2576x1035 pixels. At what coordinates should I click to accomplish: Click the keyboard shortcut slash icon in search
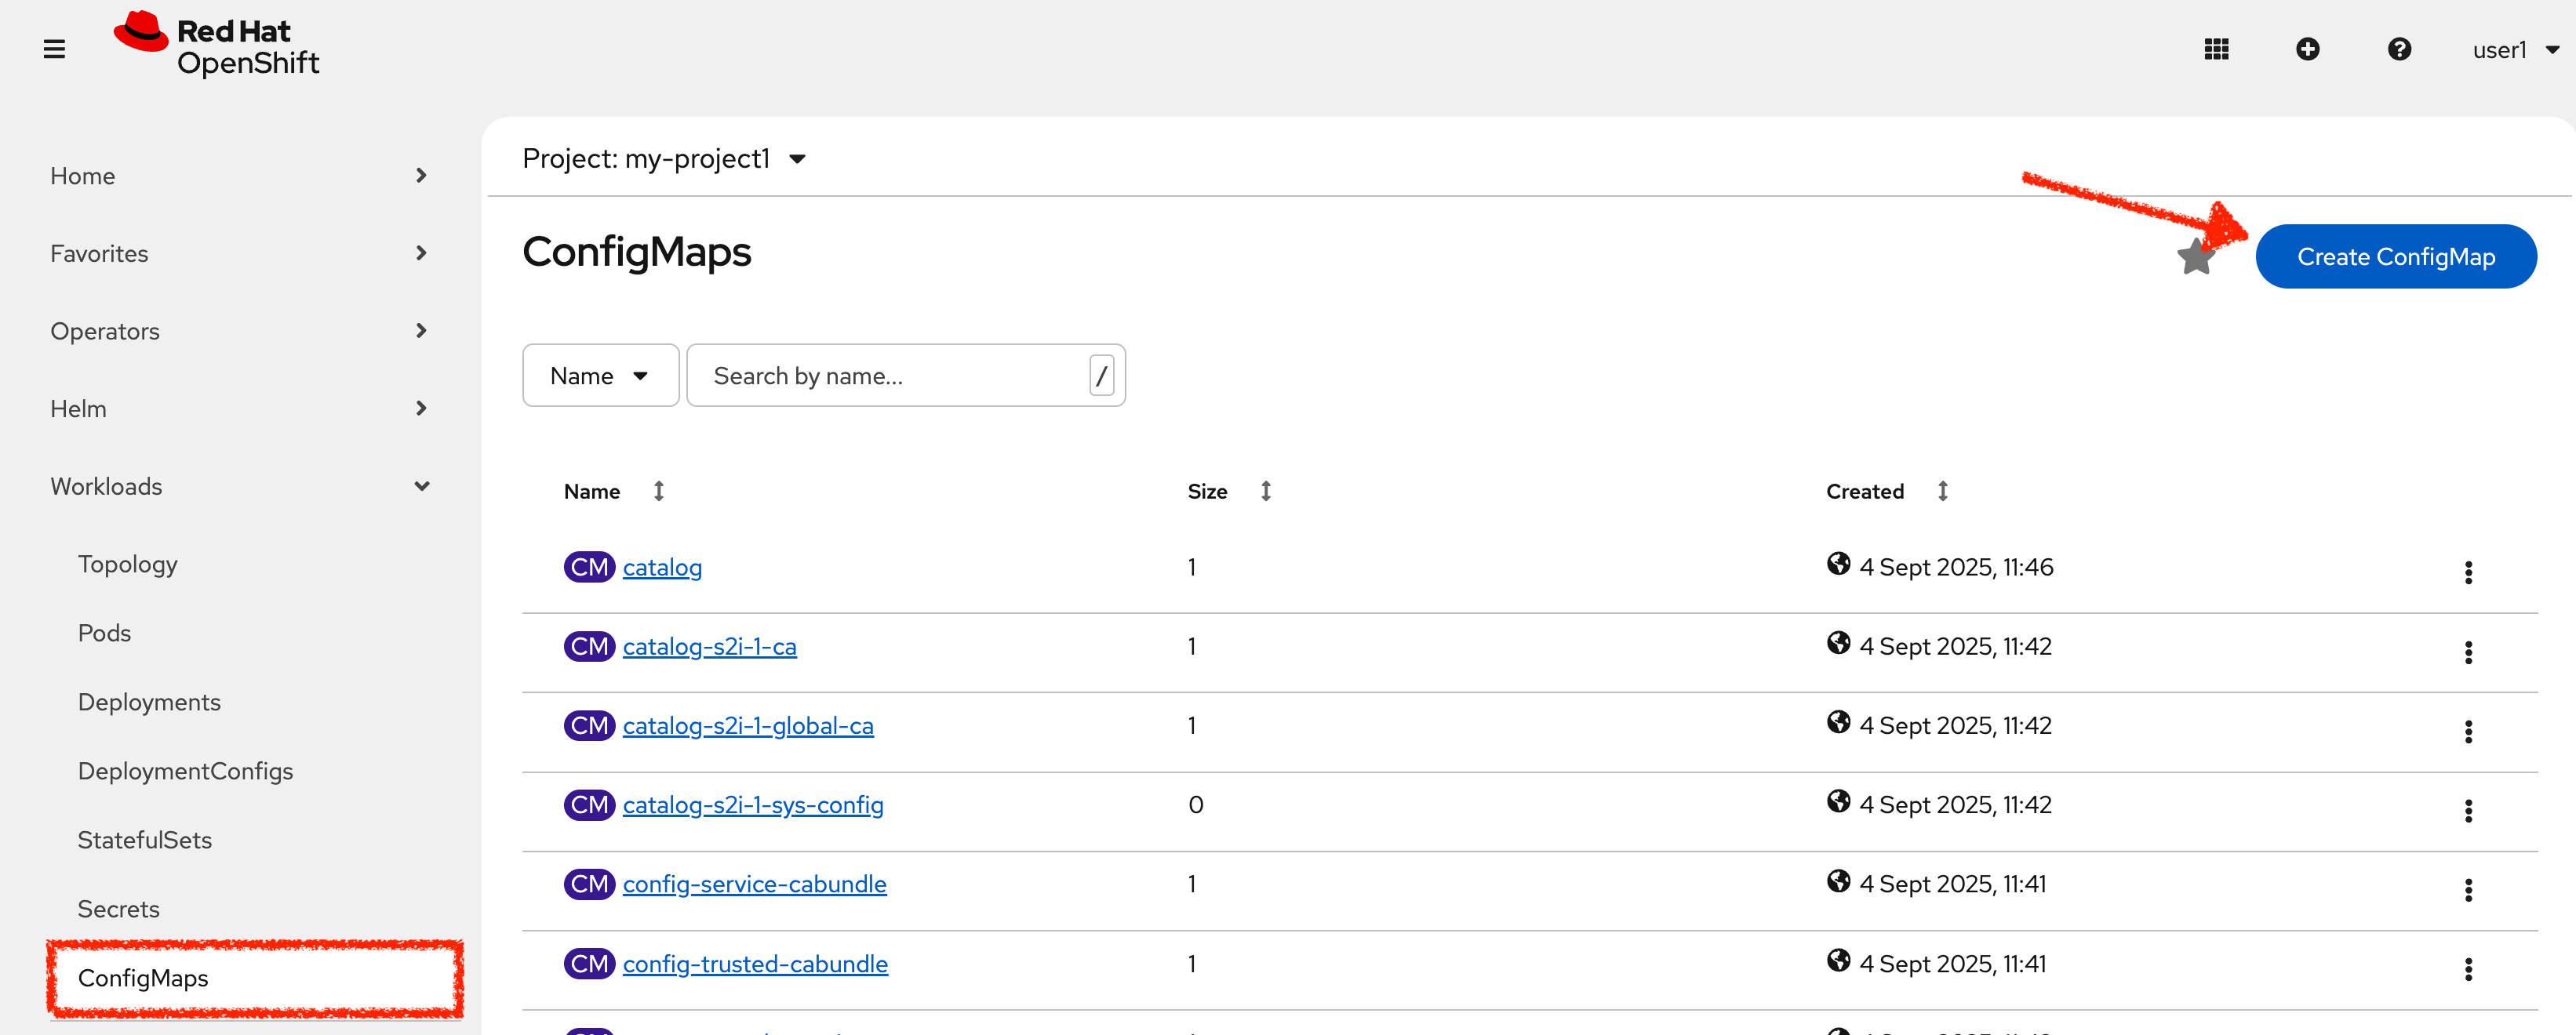[x=1100, y=375]
